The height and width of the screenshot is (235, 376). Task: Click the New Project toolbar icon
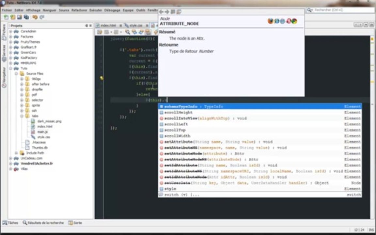point(13,17)
